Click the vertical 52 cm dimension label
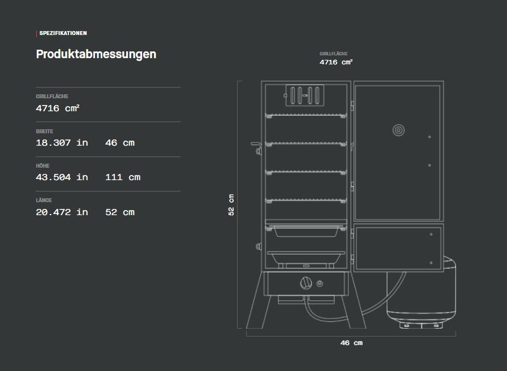This screenshot has width=507, height=371. pyautogui.click(x=231, y=204)
